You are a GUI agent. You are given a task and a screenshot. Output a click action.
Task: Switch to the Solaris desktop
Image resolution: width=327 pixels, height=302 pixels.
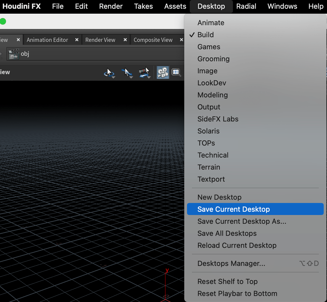[x=255, y=131]
